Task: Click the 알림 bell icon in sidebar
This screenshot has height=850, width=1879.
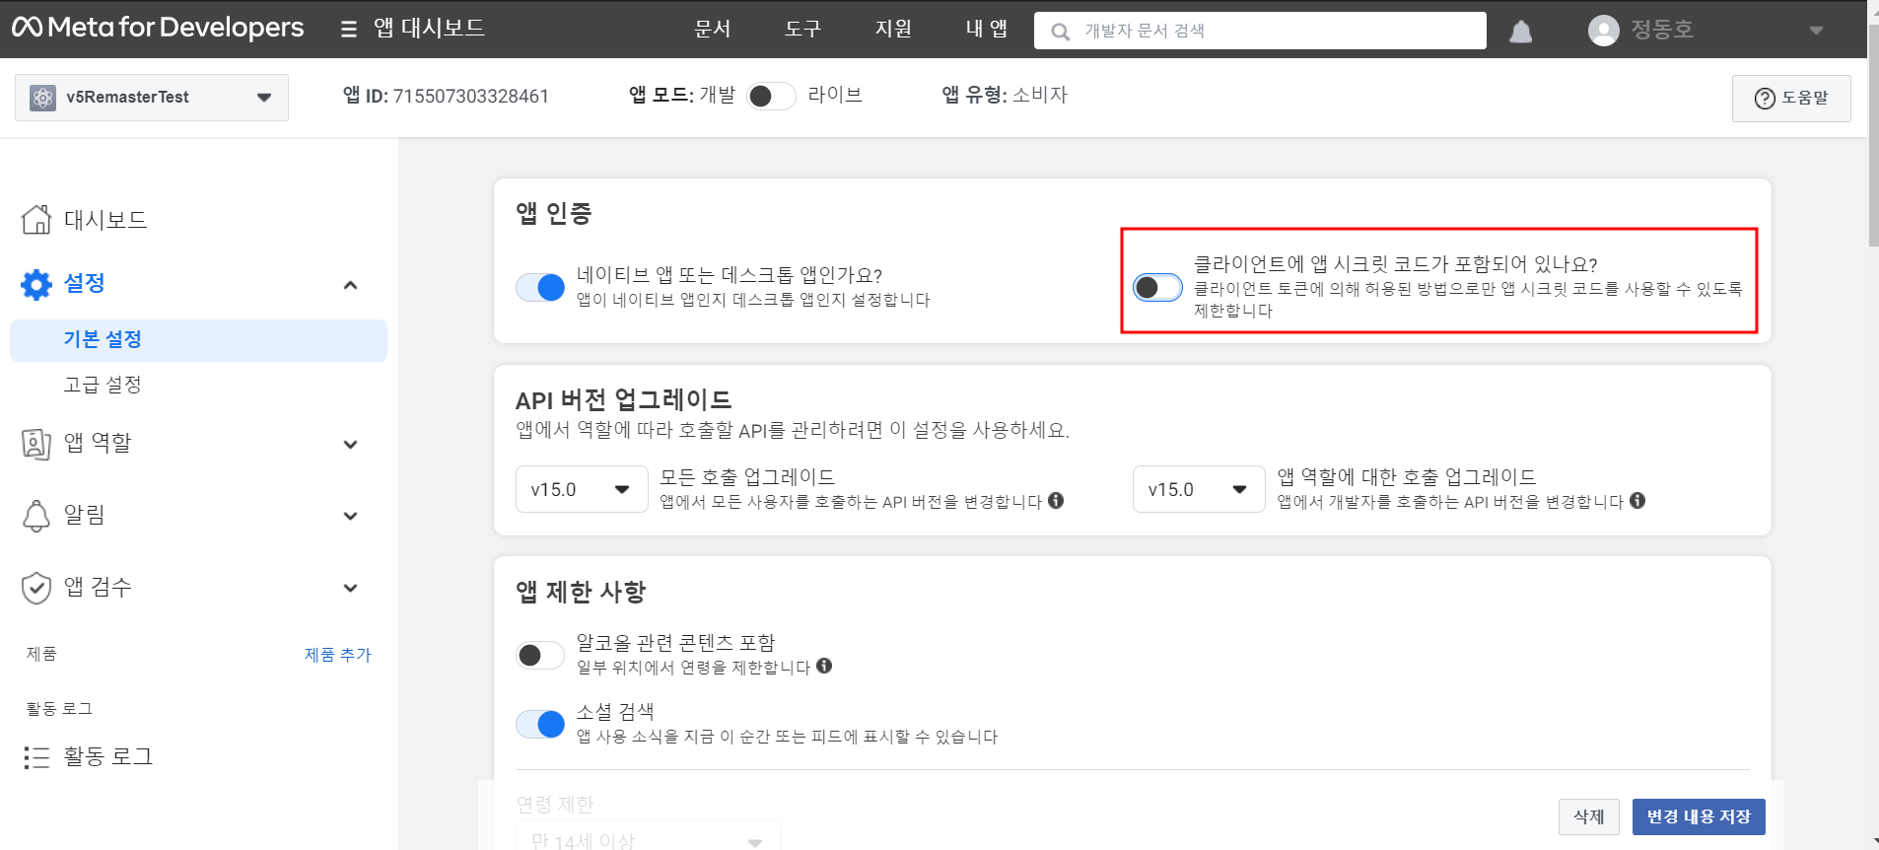Action: tap(36, 516)
